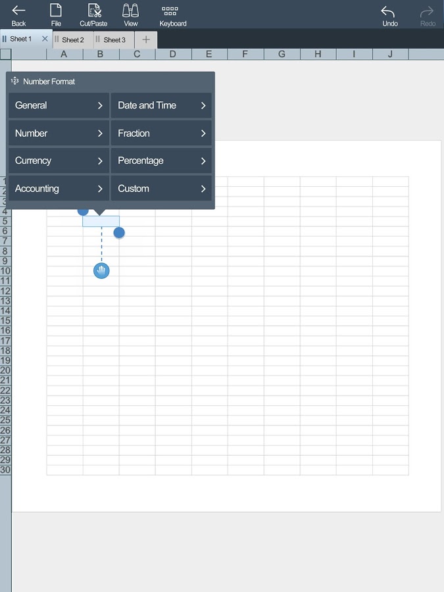Tap the hand-shaped fill drag handle
This screenshot has height=592, width=444.
click(x=101, y=271)
